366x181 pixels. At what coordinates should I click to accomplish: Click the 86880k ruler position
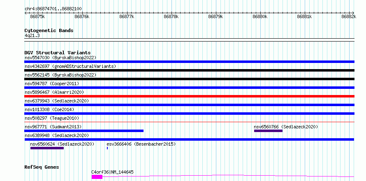pos(260,16)
